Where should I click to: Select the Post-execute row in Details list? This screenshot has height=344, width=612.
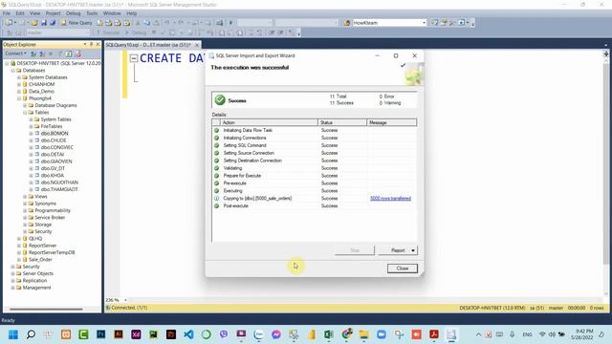(315, 206)
